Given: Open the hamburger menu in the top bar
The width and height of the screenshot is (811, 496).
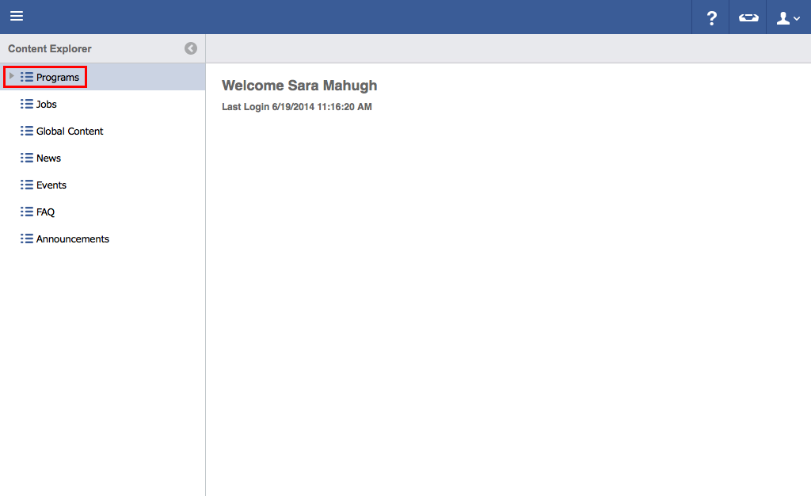Looking at the screenshot, I should point(17,17).
